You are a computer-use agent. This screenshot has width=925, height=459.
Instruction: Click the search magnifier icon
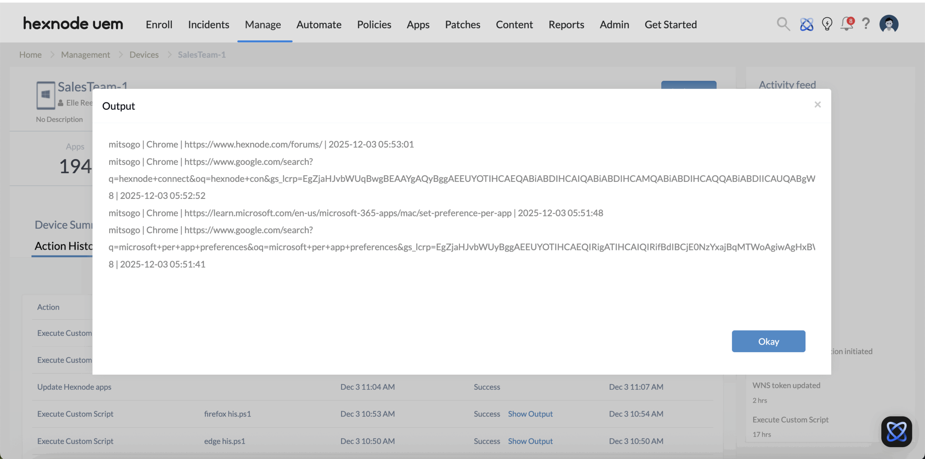[783, 24]
